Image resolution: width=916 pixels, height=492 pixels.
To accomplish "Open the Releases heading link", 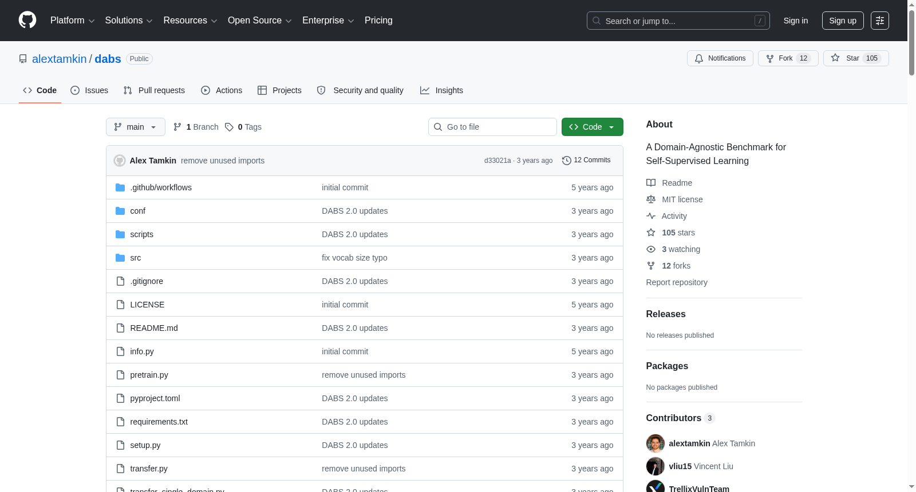I will click(x=666, y=314).
